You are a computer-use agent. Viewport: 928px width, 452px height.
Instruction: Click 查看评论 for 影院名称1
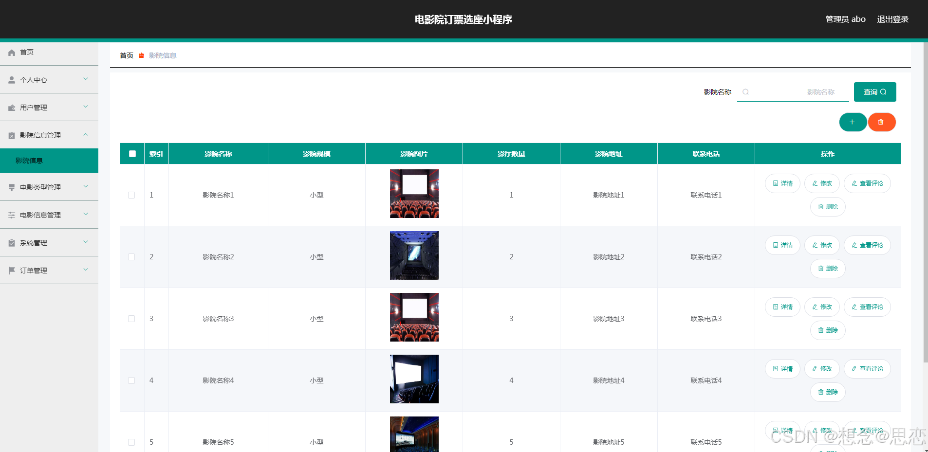pos(867,183)
